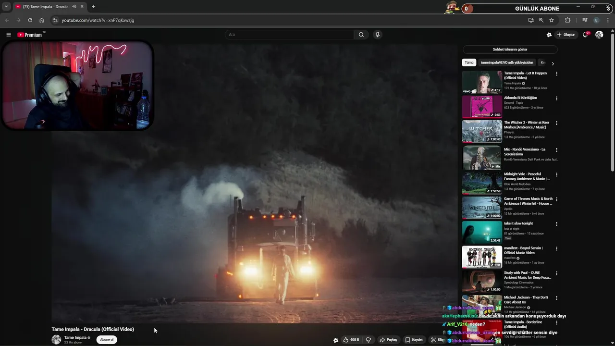Open Let It Happen video title

tap(525, 75)
